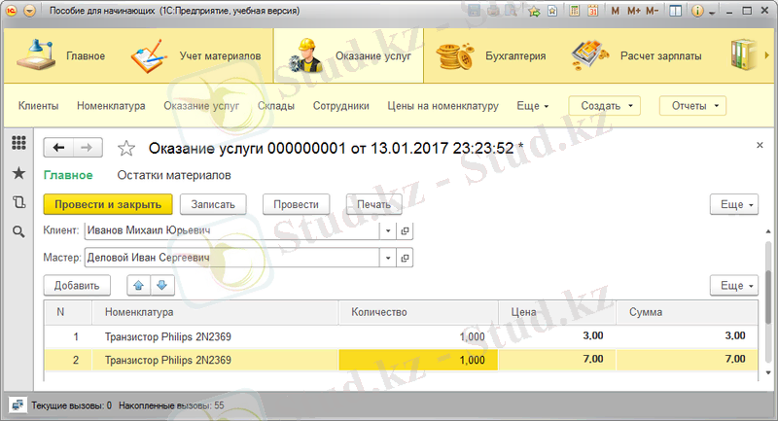Toggle the panel layout settings icon
Screen dimensions: 778x421
point(675,11)
